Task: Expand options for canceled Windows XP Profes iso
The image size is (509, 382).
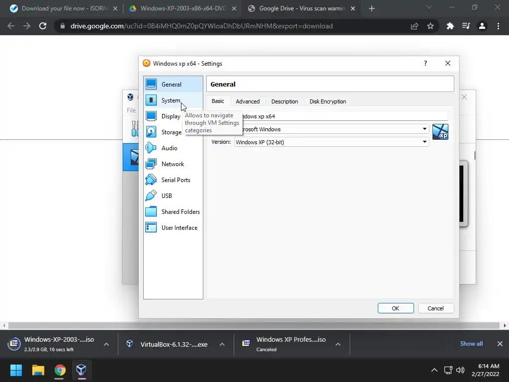Action: click(338, 344)
